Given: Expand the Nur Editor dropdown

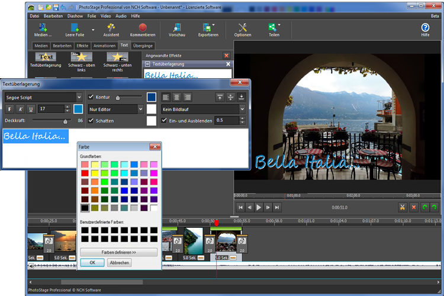Looking at the screenshot, I should (140, 109).
